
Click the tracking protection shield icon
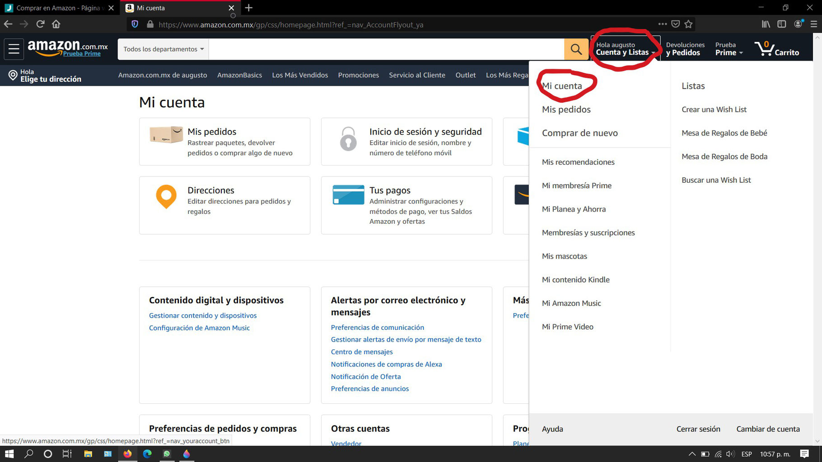pyautogui.click(x=135, y=24)
